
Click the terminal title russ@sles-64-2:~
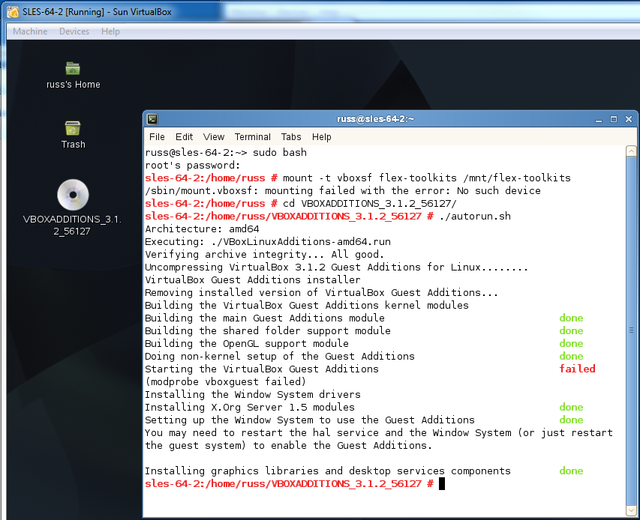[x=375, y=119]
